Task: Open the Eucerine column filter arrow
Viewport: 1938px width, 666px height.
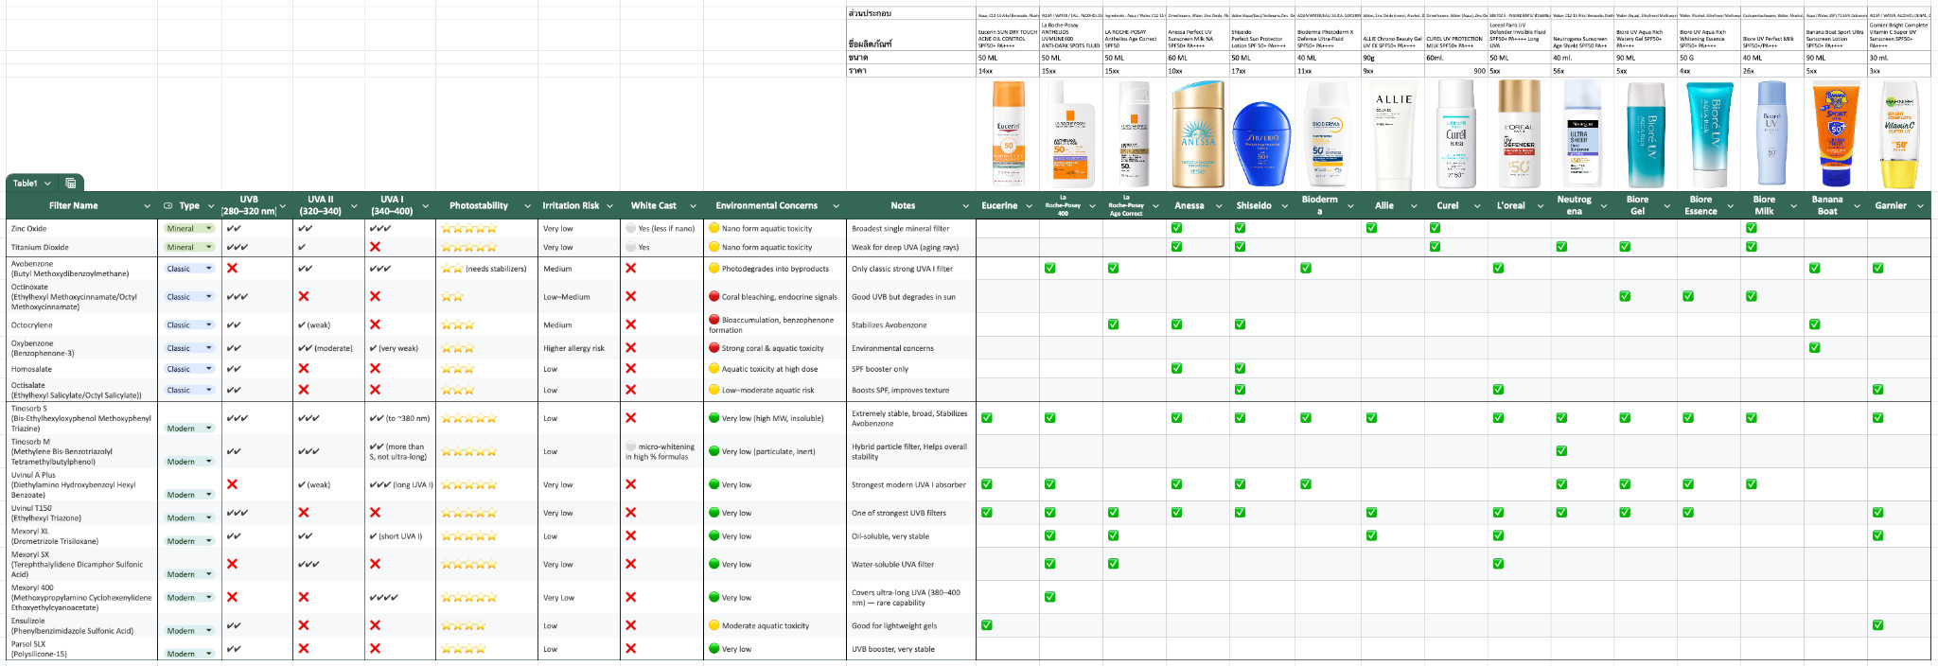Action: pos(1030,206)
